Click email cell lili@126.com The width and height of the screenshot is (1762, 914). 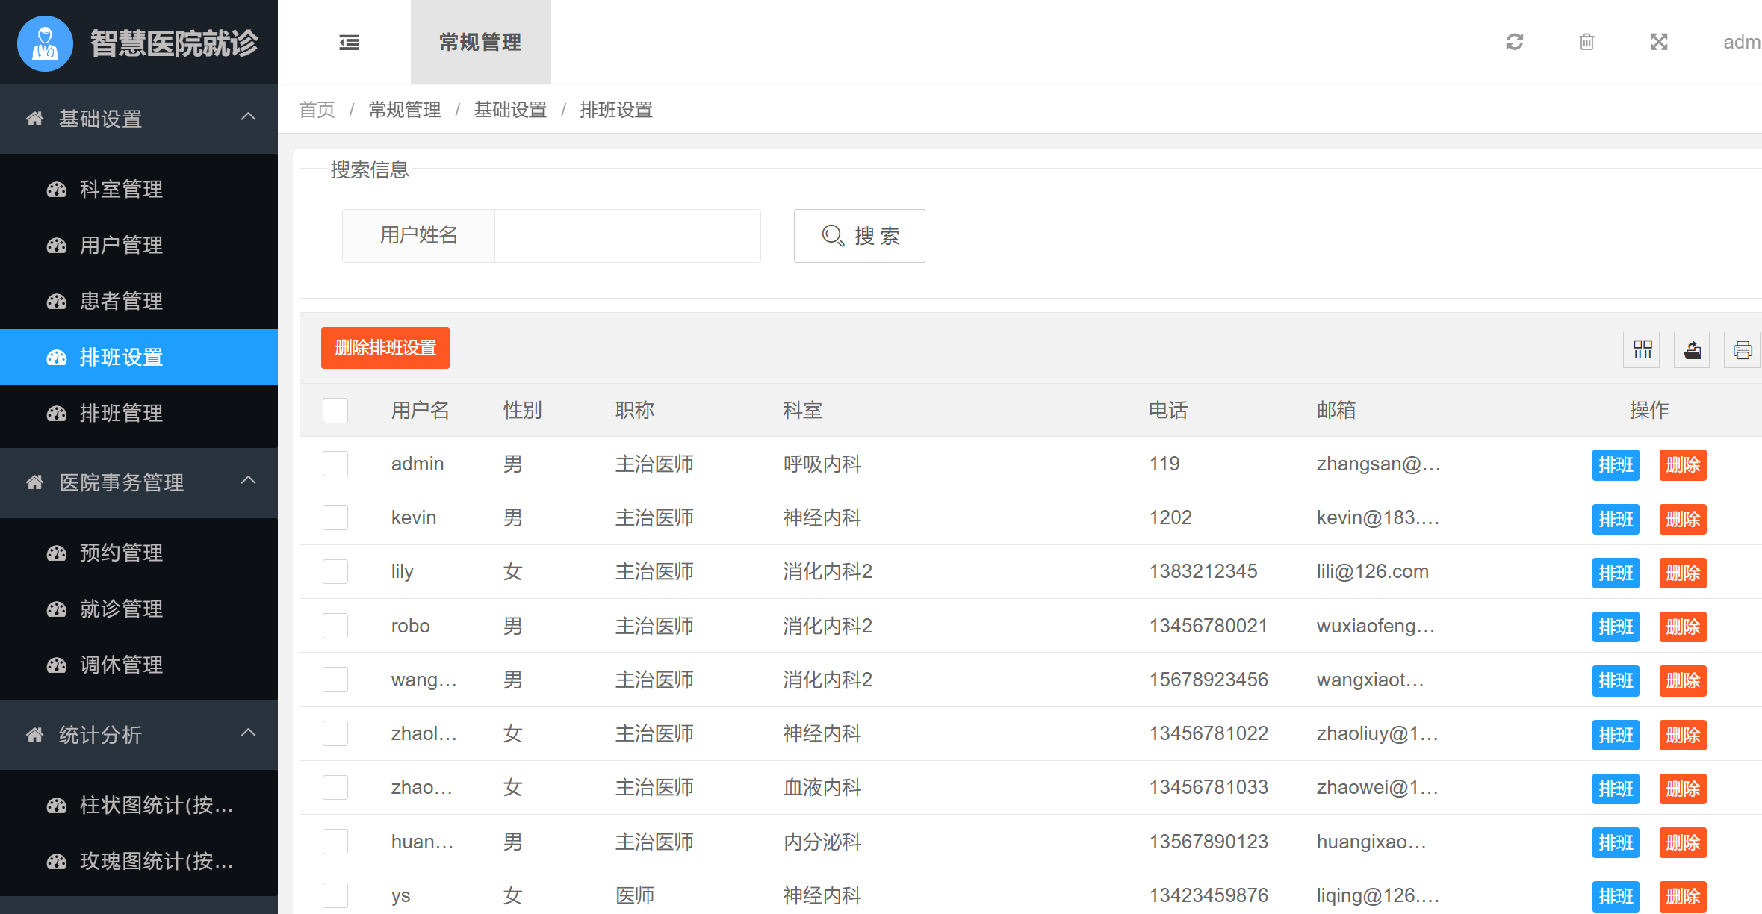1372,572
